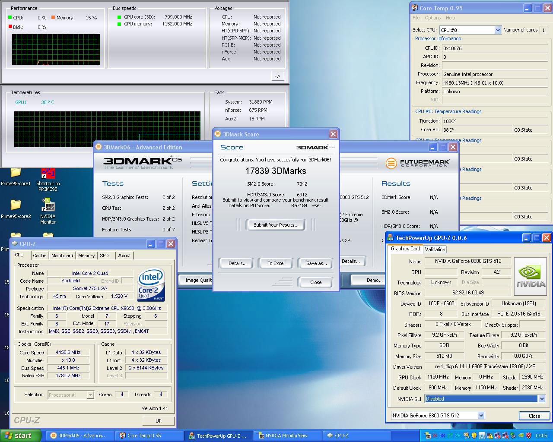The height and width of the screenshot is (442, 553).
Task: Switch to the Mainboard tab in CPU-Z
Action: tap(62, 256)
